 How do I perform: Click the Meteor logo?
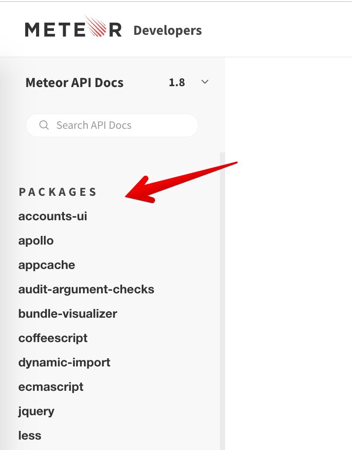pos(73,27)
